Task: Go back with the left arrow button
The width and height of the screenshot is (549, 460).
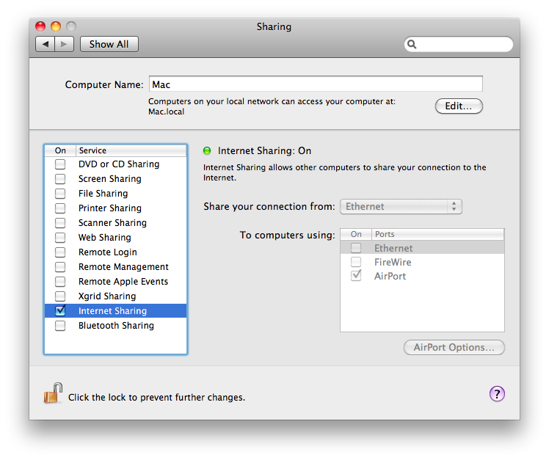Action: pos(46,44)
